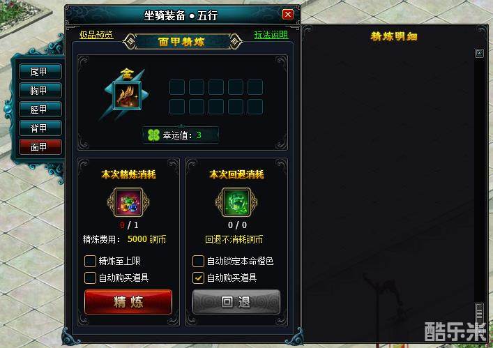Select the 背甲 tab
Viewport: 493px width, 348px height.
(40, 128)
